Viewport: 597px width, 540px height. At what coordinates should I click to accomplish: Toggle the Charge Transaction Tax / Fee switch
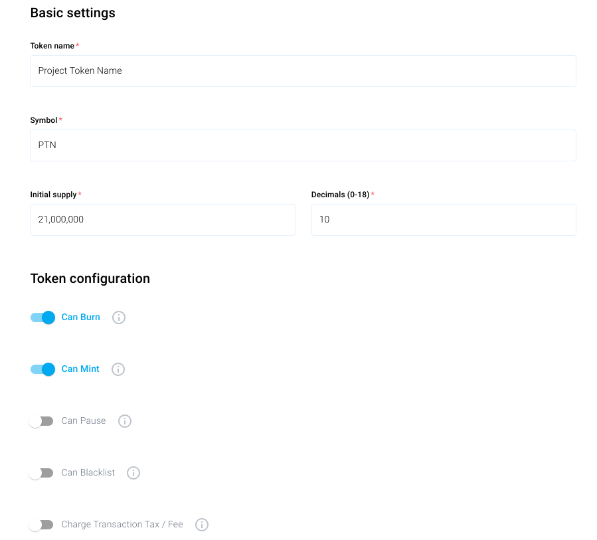41,525
